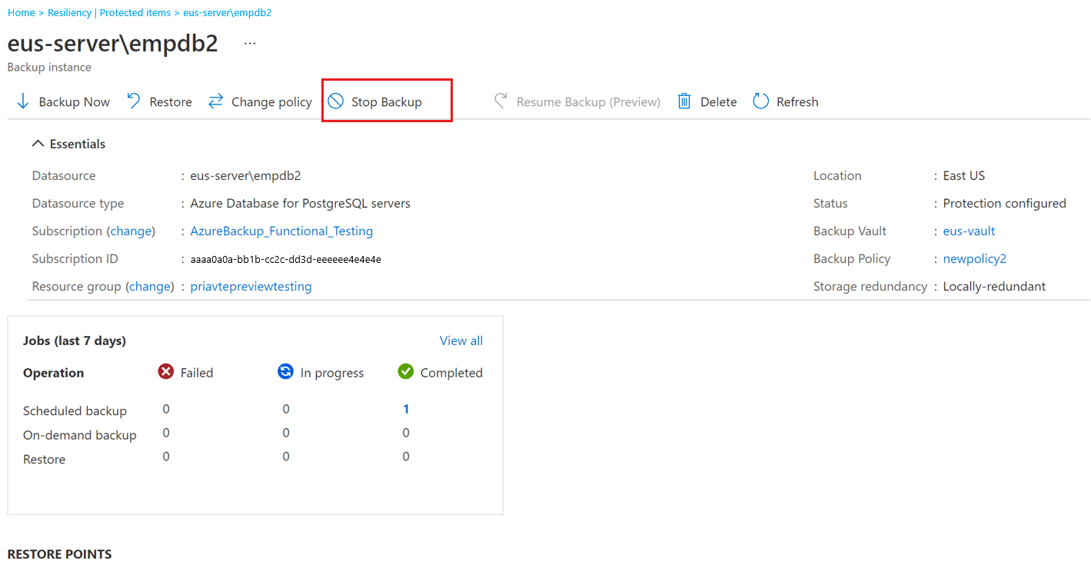This screenshot has width=1091, height=588.
Task: Click the Failed column header text
Action: click(x=197, y=373)
